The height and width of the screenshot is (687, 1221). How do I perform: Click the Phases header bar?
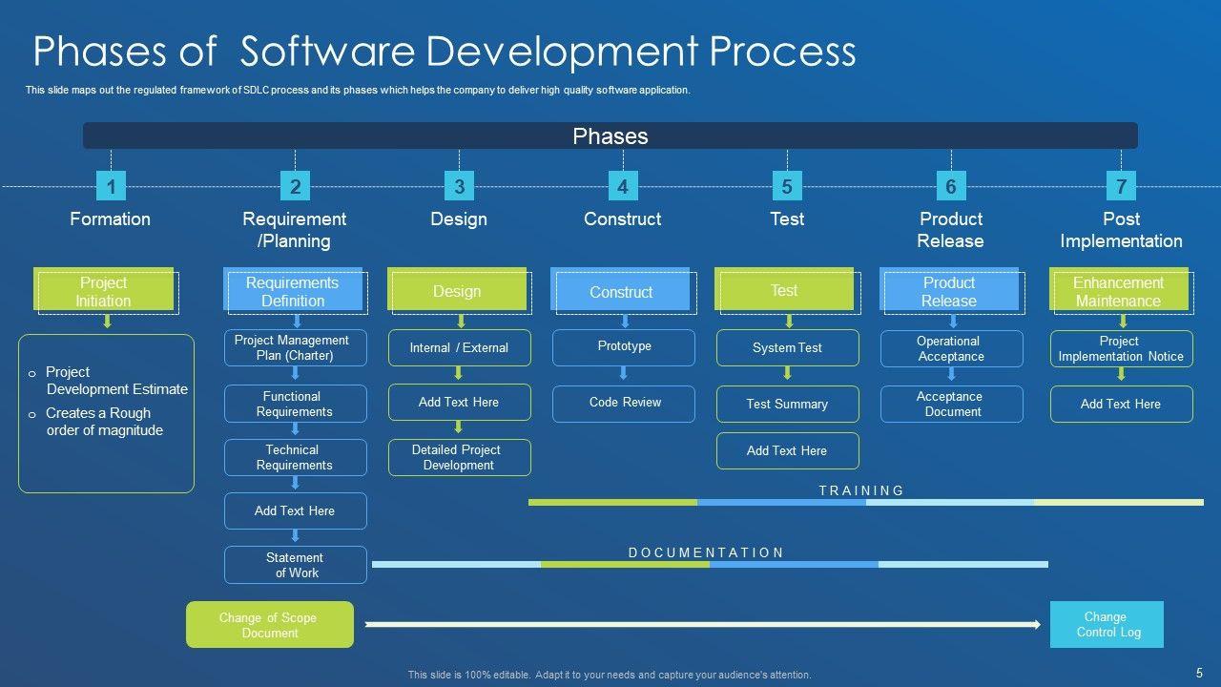pos(610,135)
